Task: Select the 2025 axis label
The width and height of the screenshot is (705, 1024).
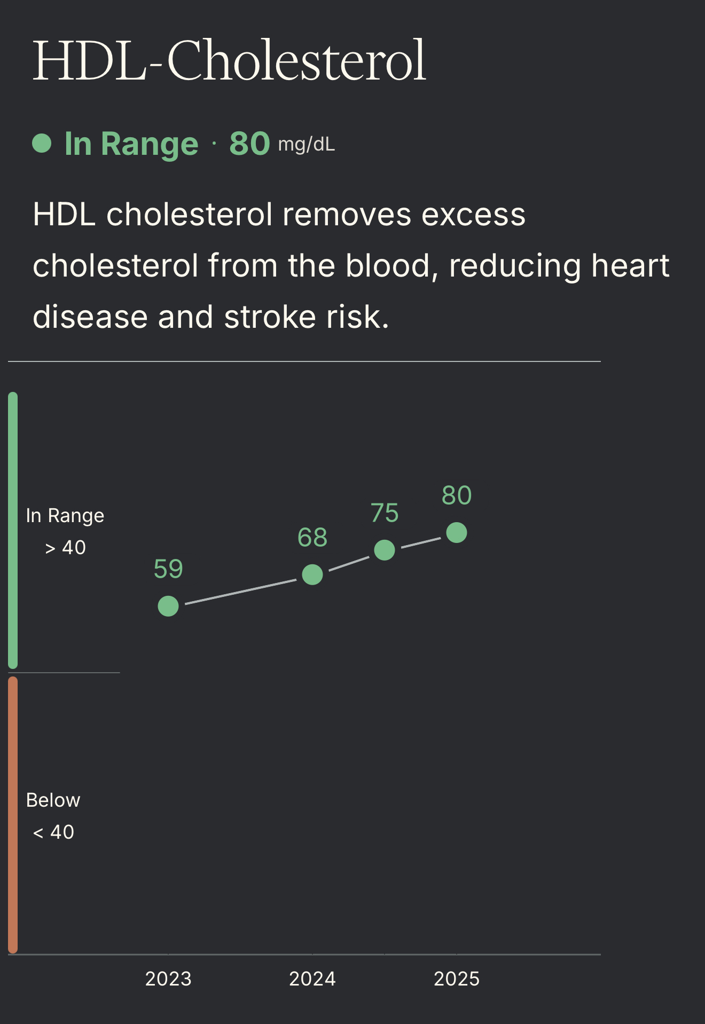Action: [x=457, y=979]
